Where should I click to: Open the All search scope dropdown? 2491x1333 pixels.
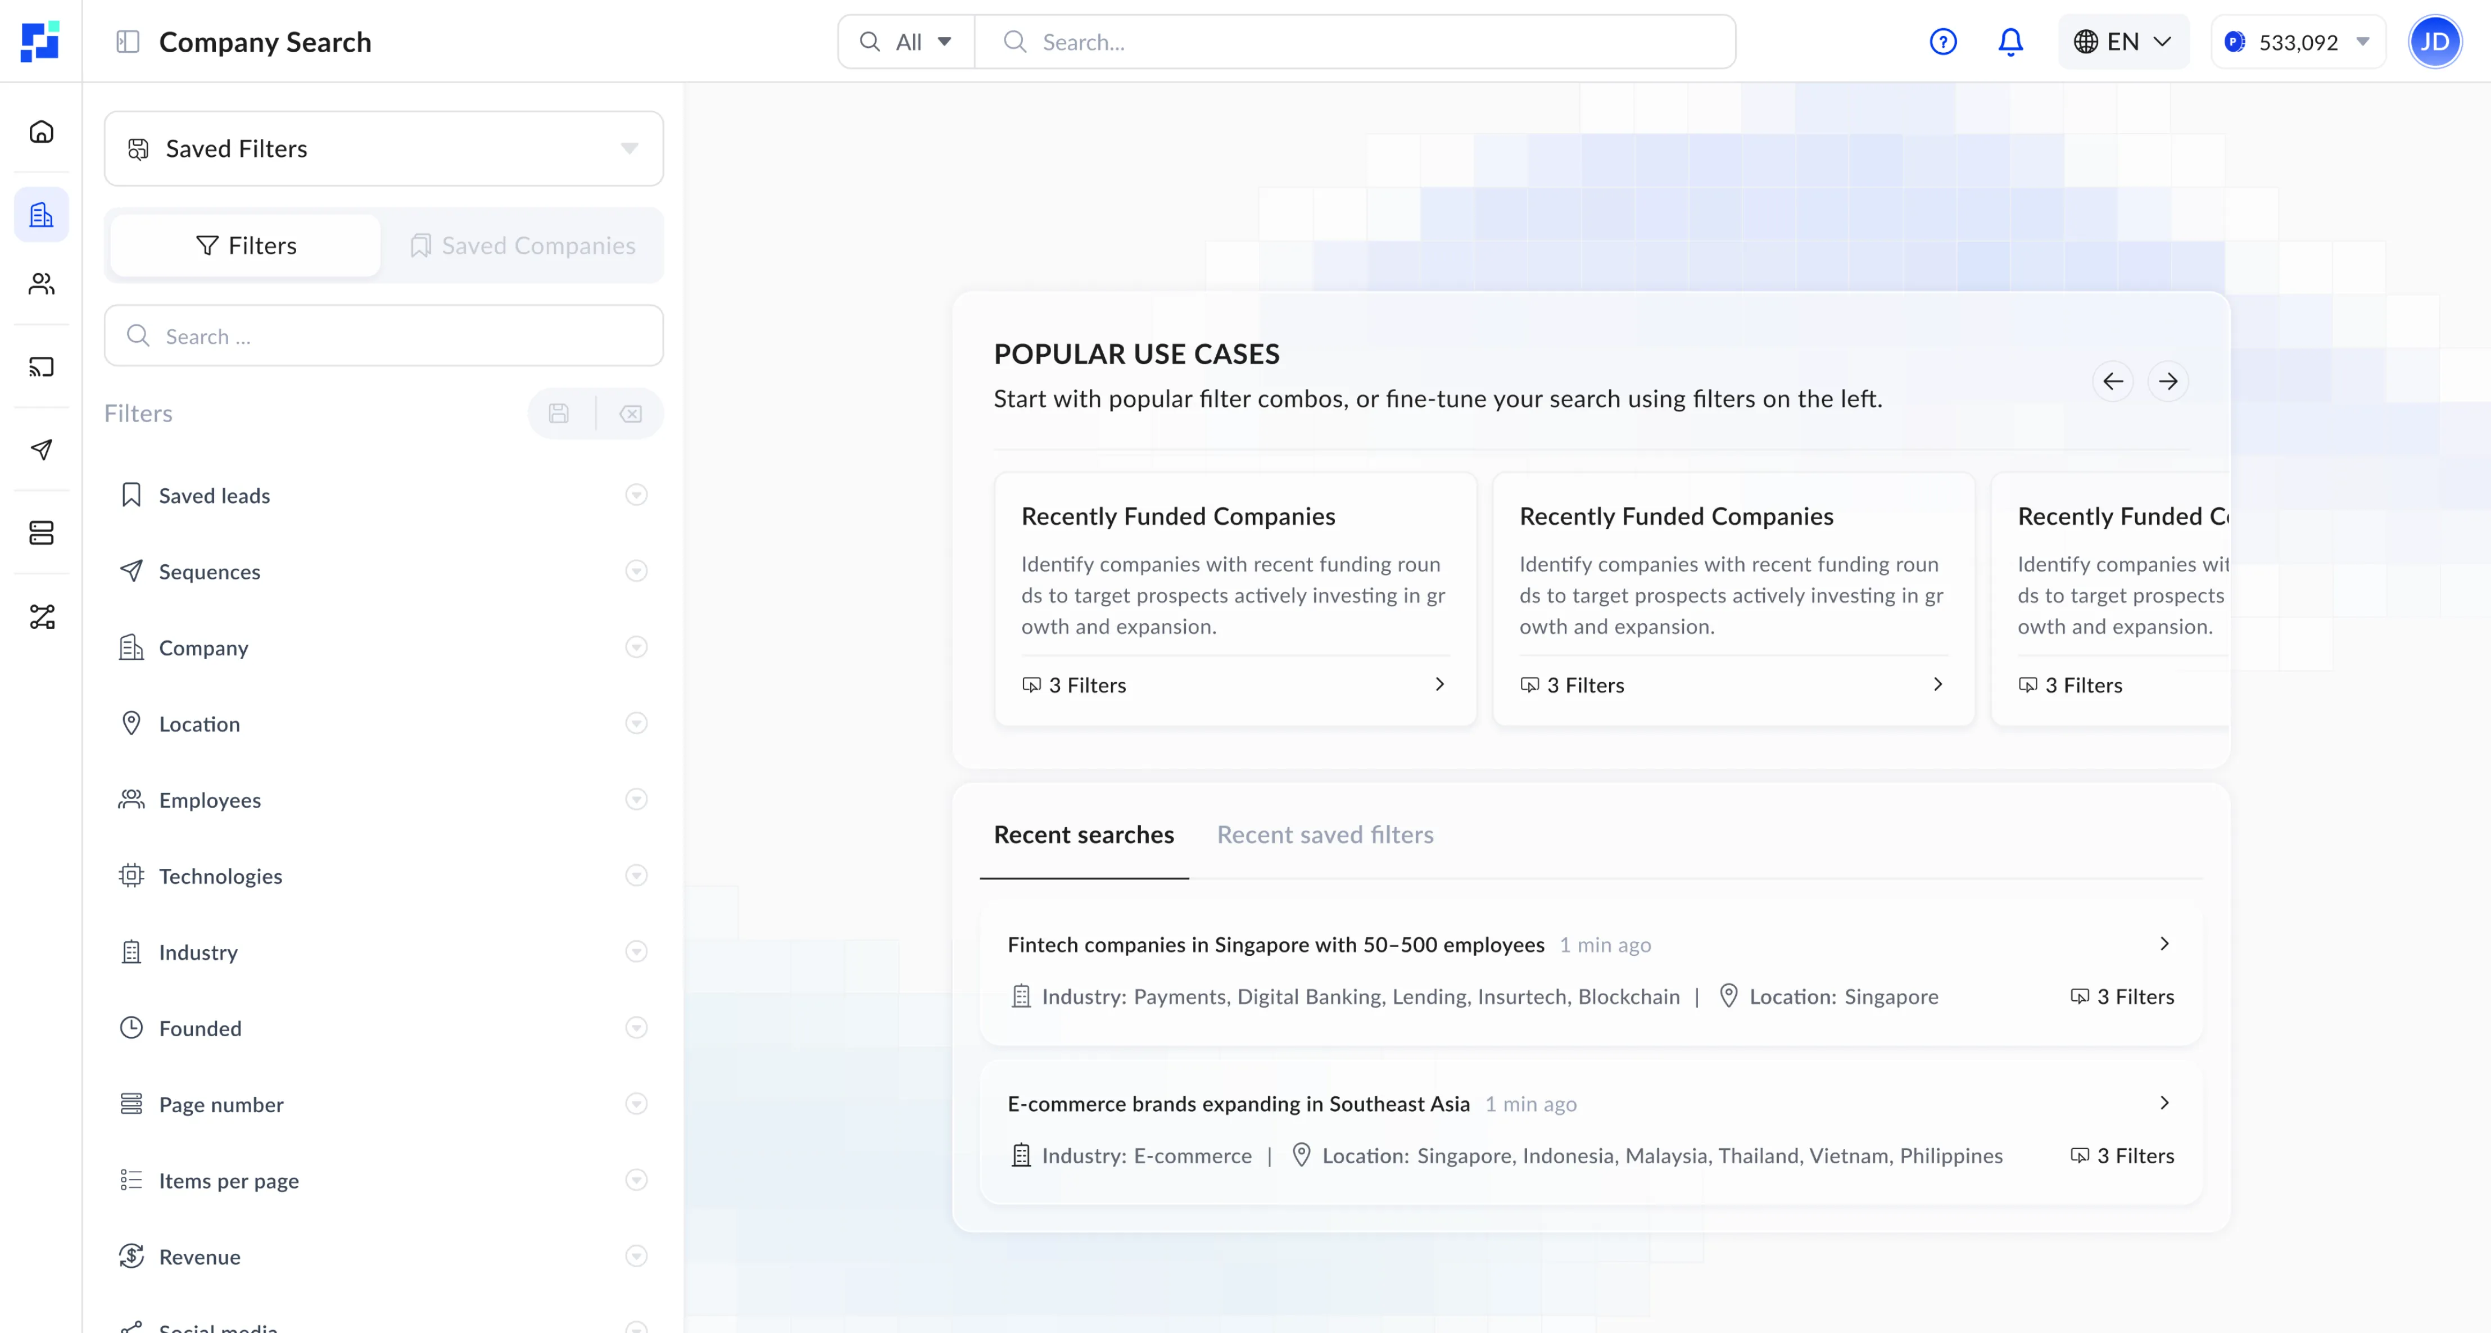[x=906, y=42]
